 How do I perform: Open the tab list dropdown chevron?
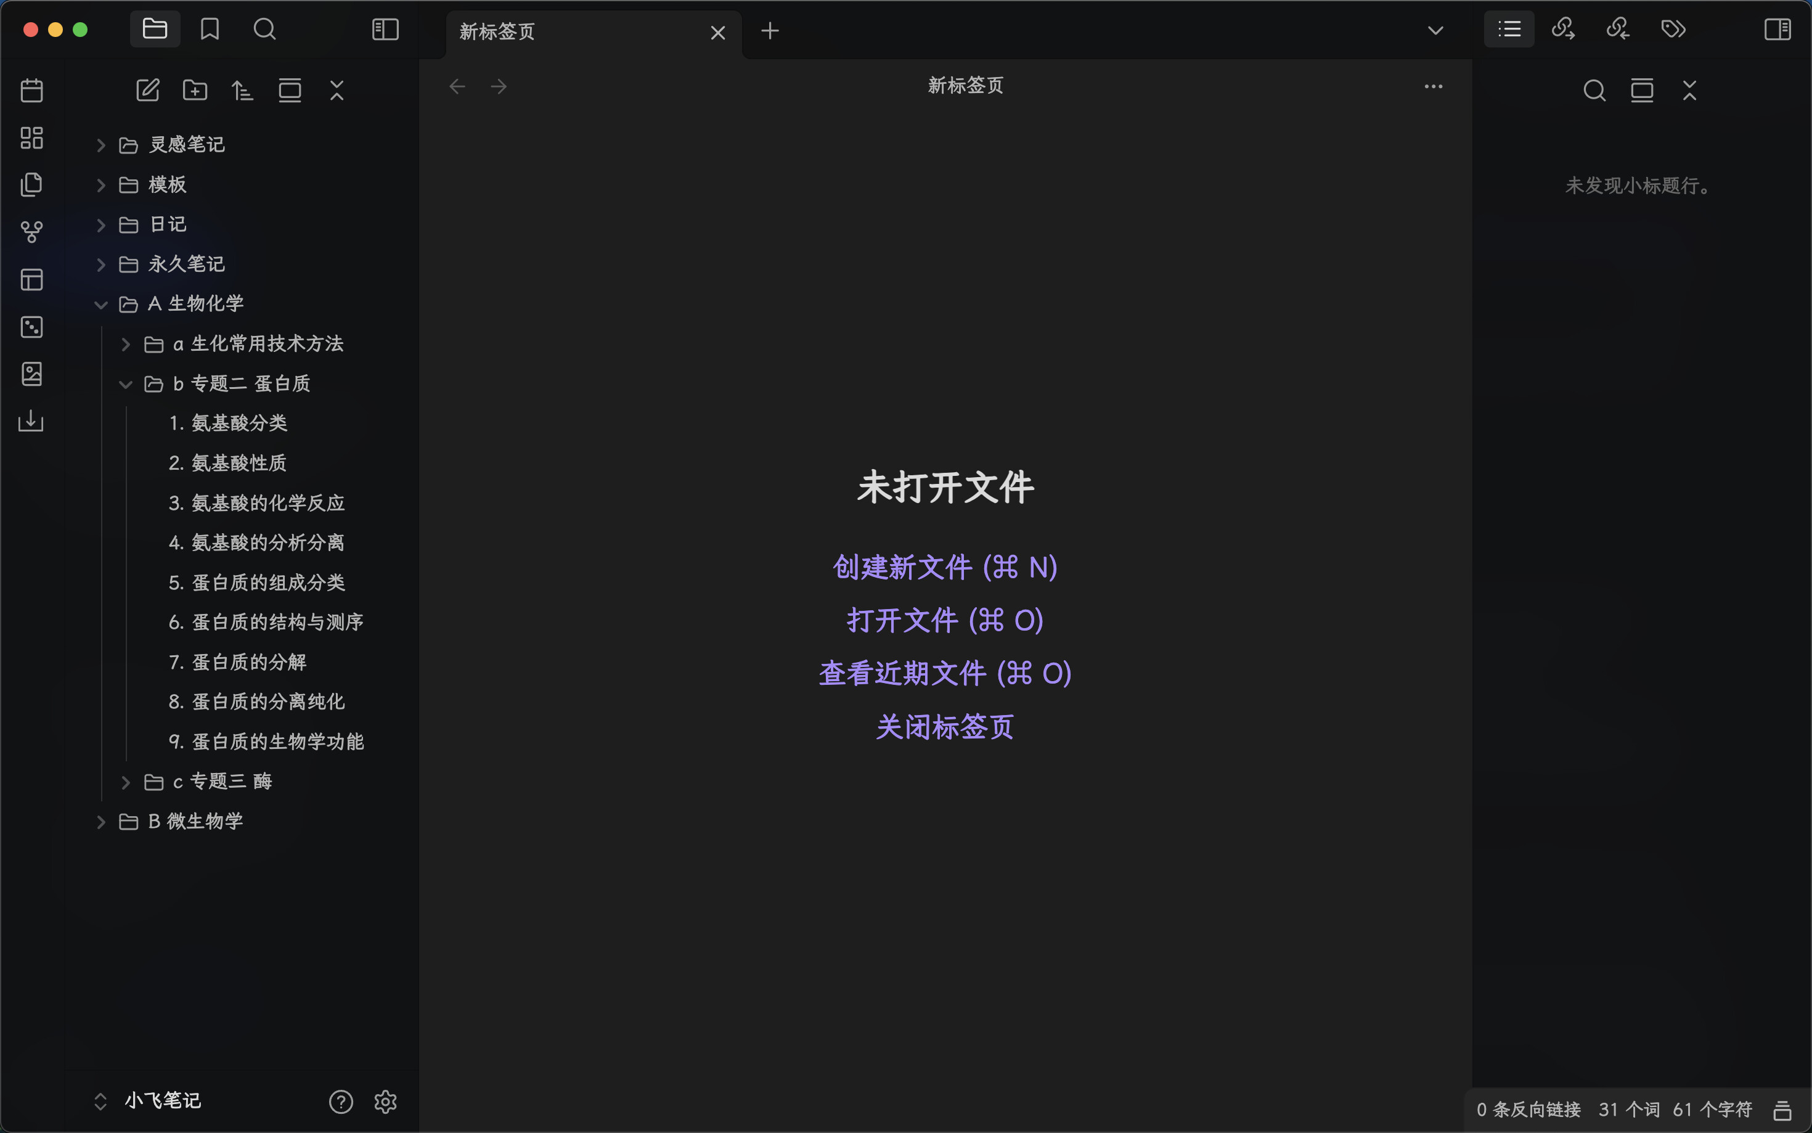click(x=1435, y=31)
